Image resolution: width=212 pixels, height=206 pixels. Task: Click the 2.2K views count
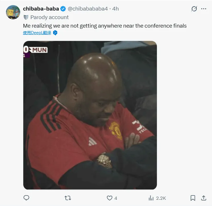click(x=161, y=198)
